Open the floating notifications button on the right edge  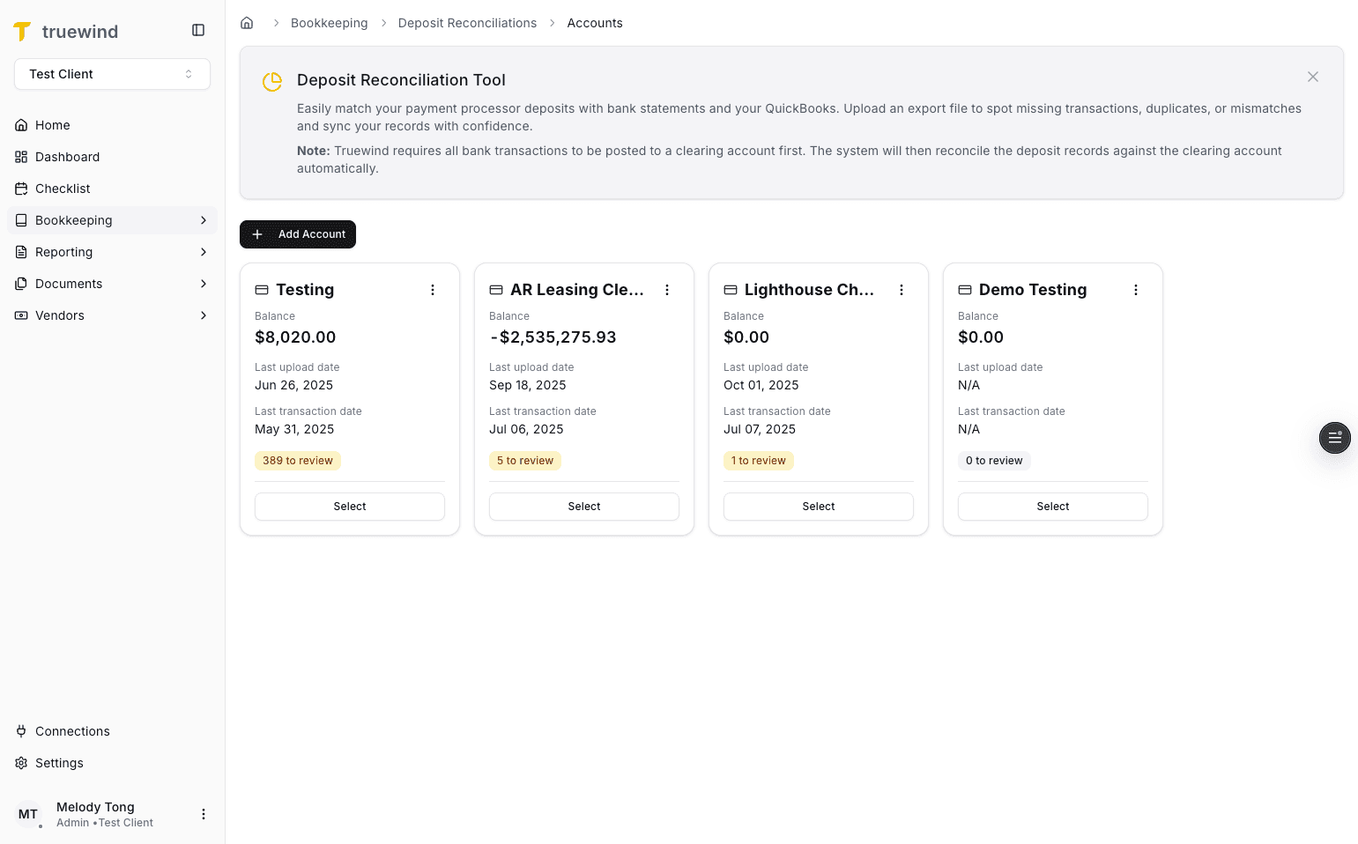point(1334,438)
